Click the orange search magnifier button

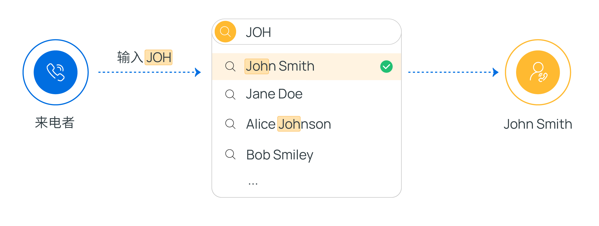225,32
